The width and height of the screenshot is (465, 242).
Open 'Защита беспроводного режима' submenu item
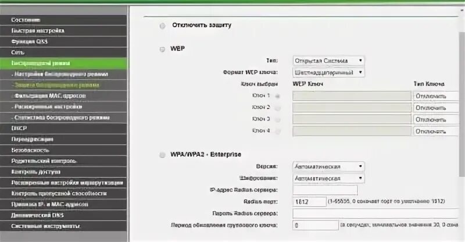(x=63, y=85)
